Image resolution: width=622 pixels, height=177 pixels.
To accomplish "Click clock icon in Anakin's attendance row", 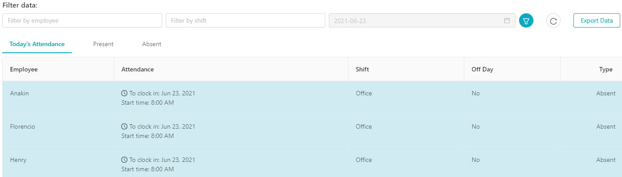I will click(x=124, y=94).
